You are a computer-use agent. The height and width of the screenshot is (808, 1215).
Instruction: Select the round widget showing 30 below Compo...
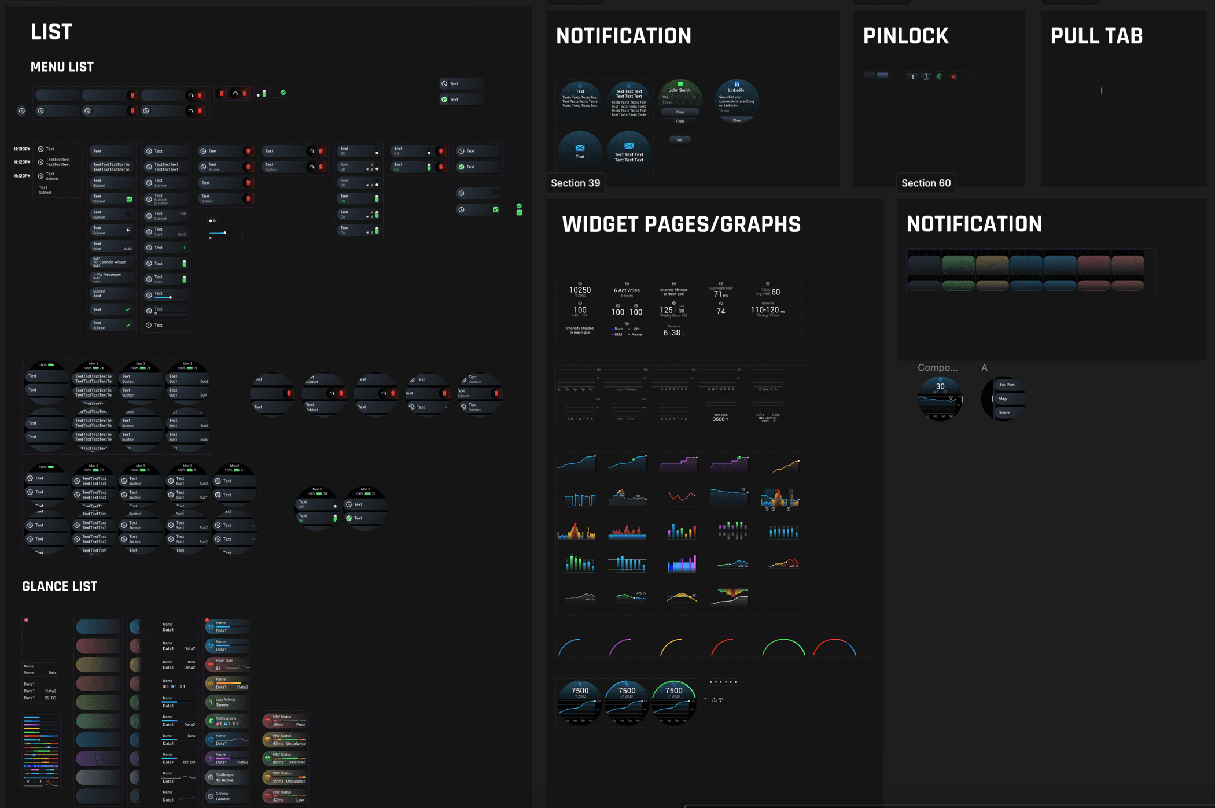[x=940, y=399]
